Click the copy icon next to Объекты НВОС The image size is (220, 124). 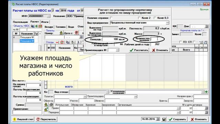click(33, 26)
